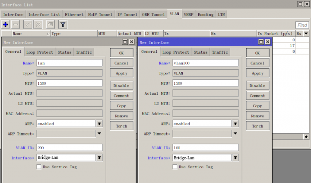Expand ARP Timeout in the lan dialog
Image resolution: width=311 pixels, height=183 pixels.
tap(99, 134)
